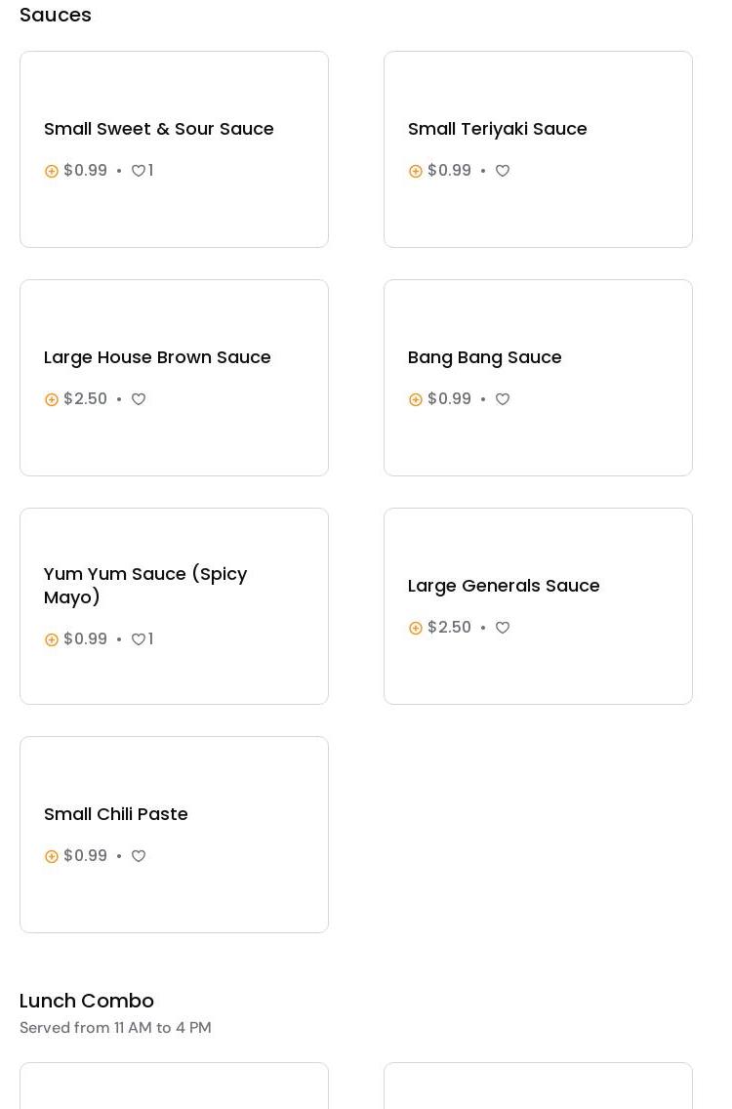Favorite Small Teriyaki Sauce with heart
This screenshot has width=732, height=1109.
click(503, 171)
